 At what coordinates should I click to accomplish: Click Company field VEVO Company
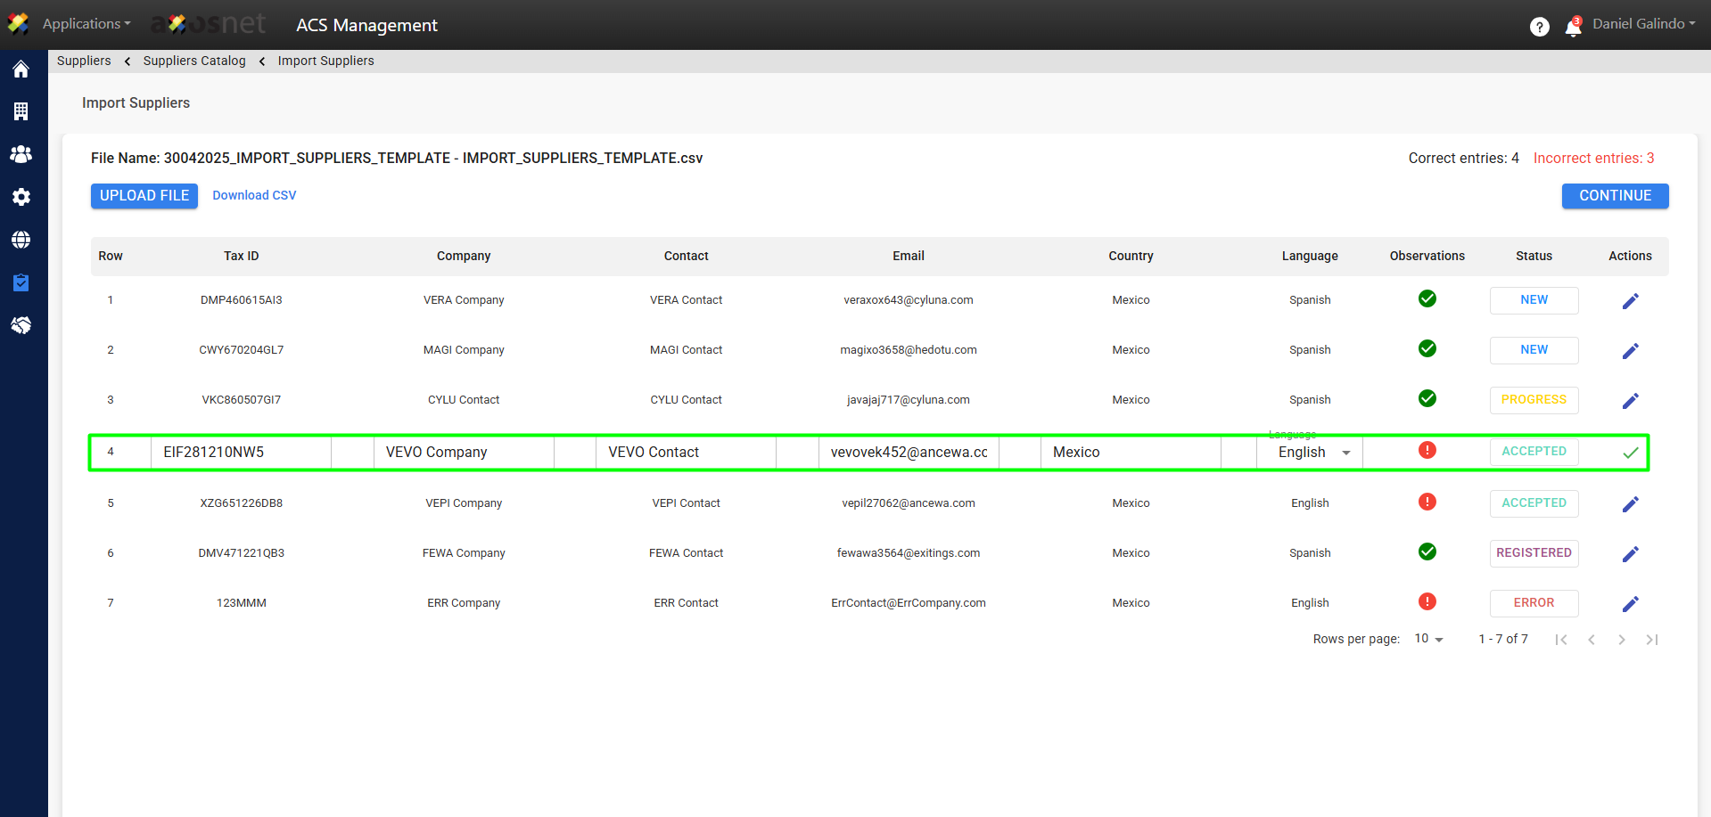tap(464, 453)
